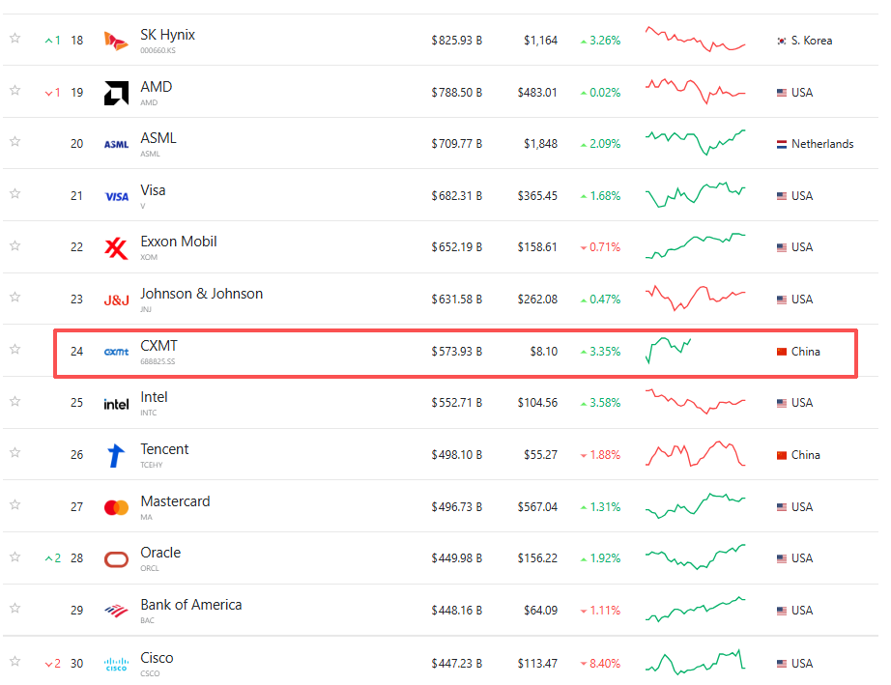View the SK Hynix price chart
The image size is (891, 685).
click(695, 40)
